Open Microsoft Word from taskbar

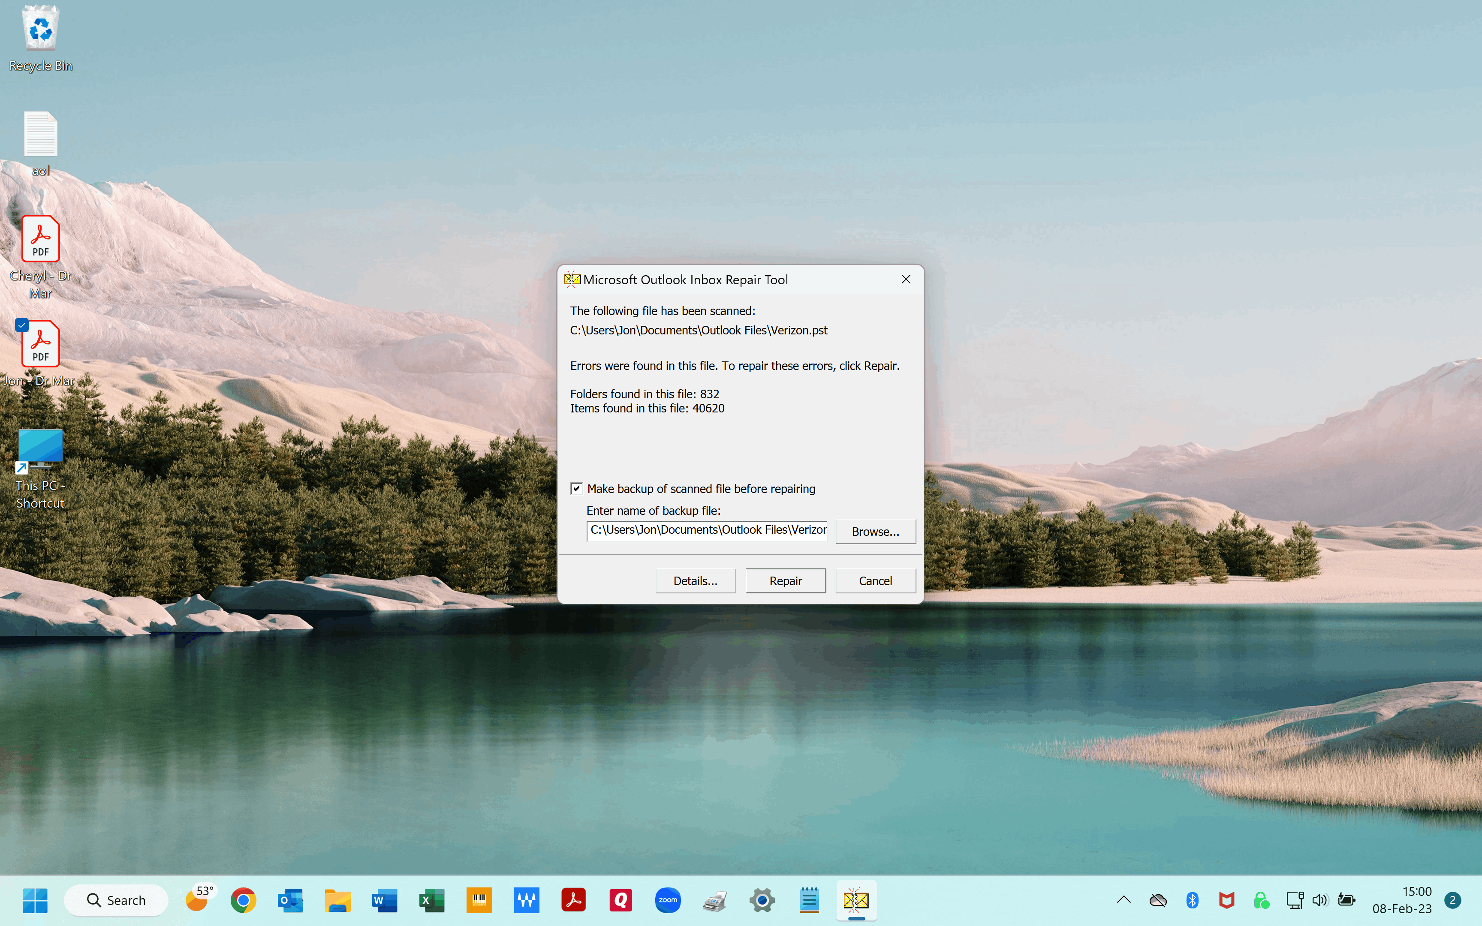click(385, 900)
